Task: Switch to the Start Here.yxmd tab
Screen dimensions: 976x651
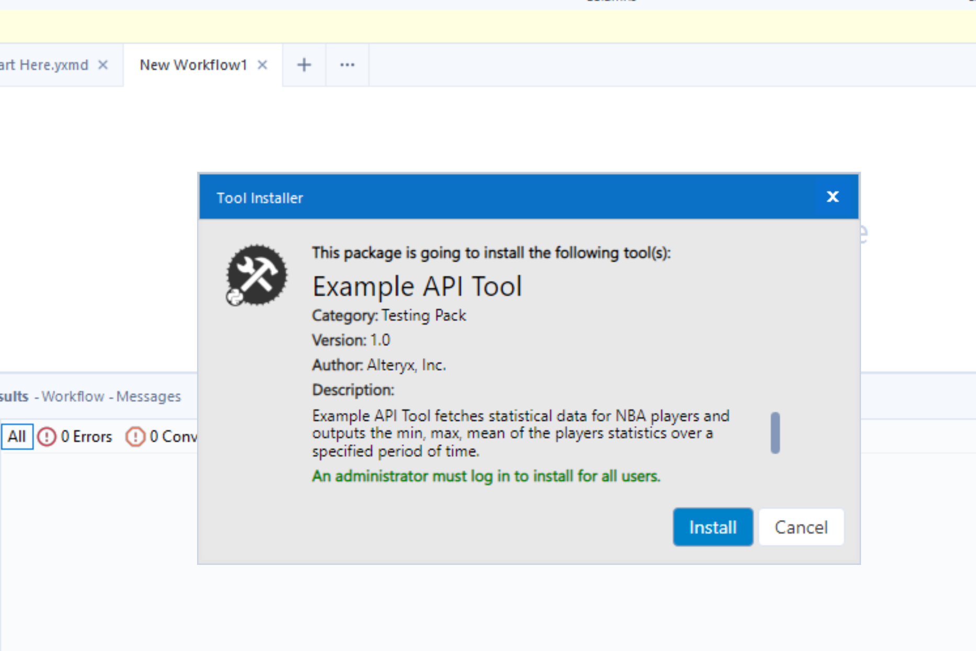Action: pos(44,64)
